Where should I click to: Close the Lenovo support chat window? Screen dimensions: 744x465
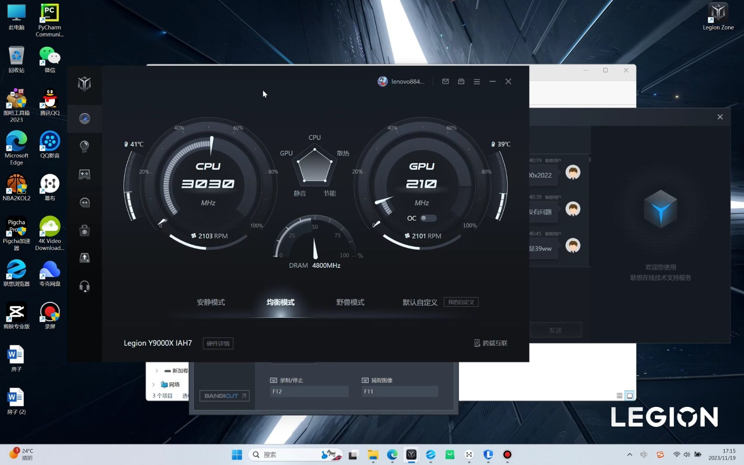pyautogui.click(x=720, y=117)
